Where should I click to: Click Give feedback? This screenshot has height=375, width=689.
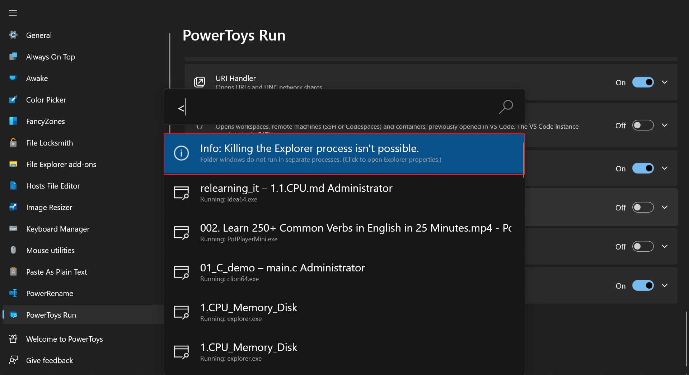(50, 360)
